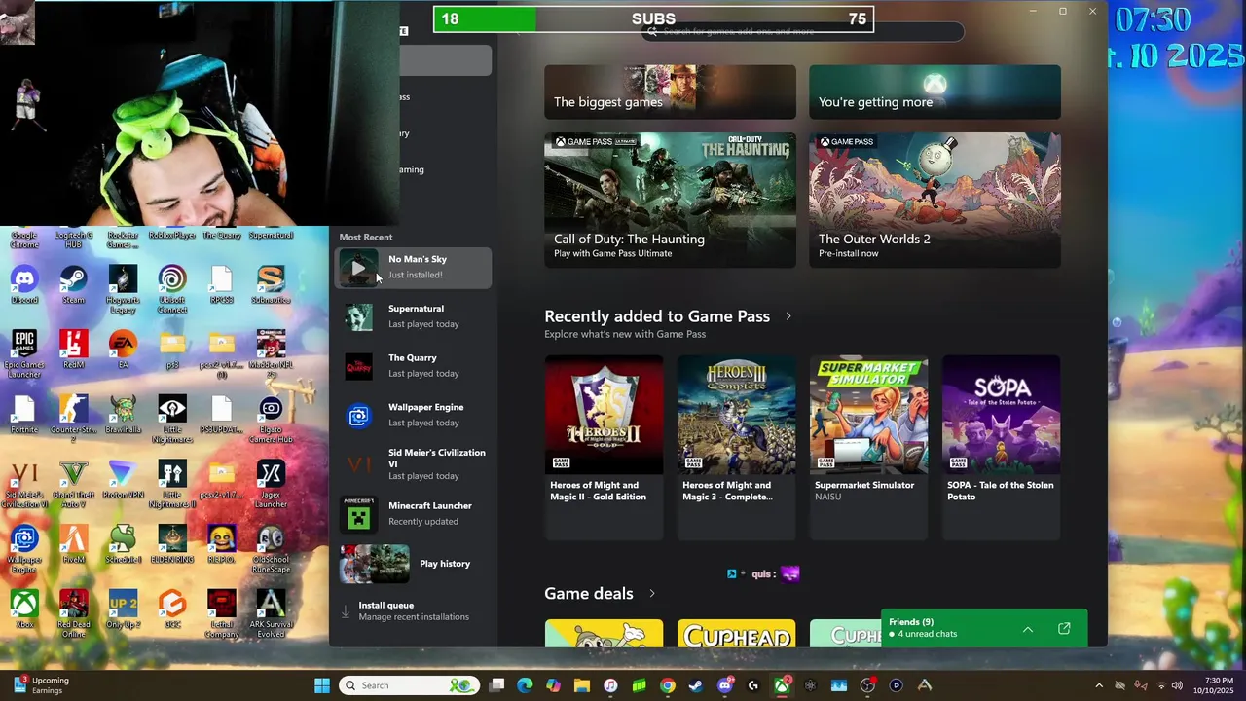Open Install queue

414,610
